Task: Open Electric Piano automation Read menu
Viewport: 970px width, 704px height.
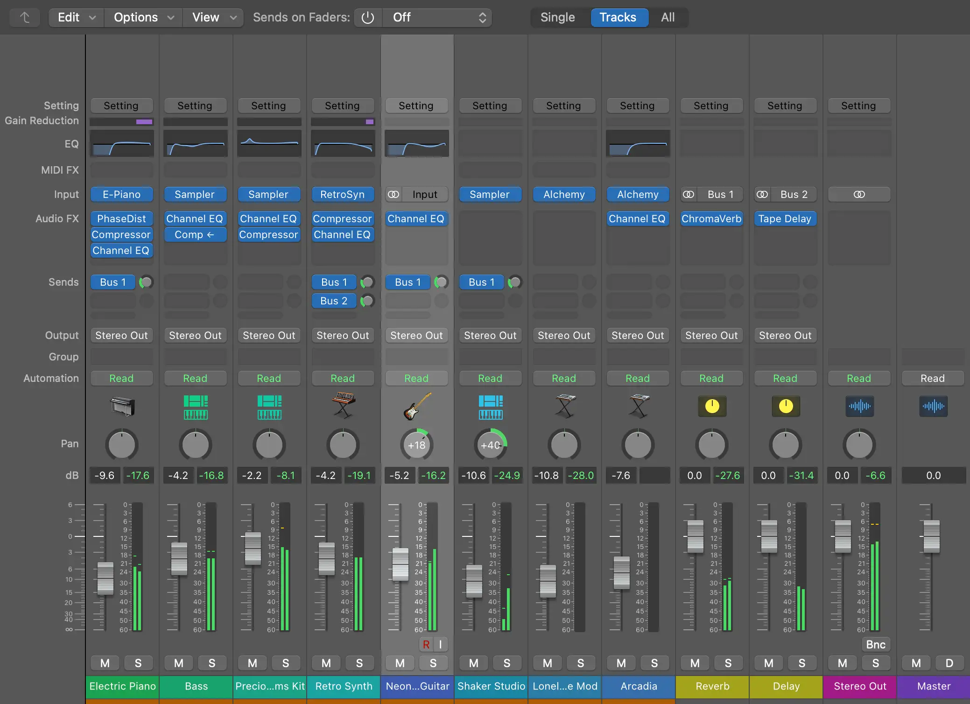Action: coord(122,378)
